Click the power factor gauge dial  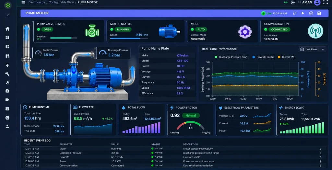(190, 125)
